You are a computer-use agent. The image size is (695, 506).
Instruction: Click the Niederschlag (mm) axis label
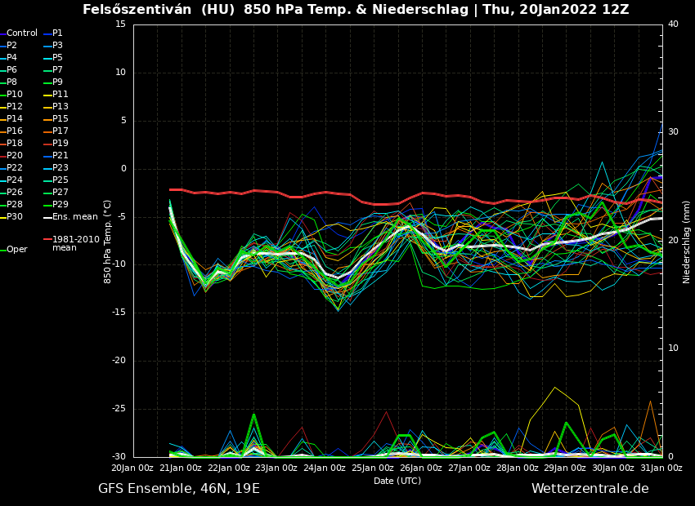[687, 242]
